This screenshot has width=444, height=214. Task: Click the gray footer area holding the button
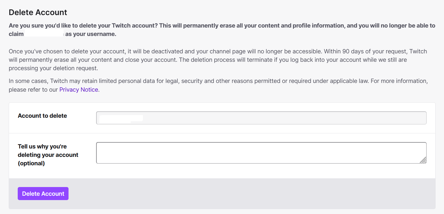[x=232, y=193]
